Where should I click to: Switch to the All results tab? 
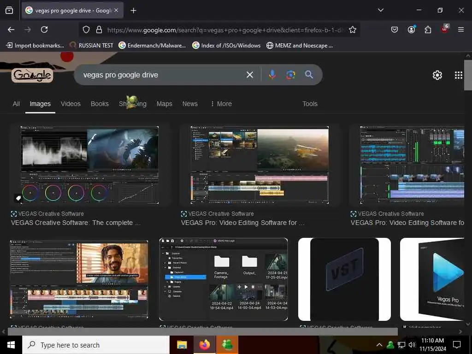16,104
